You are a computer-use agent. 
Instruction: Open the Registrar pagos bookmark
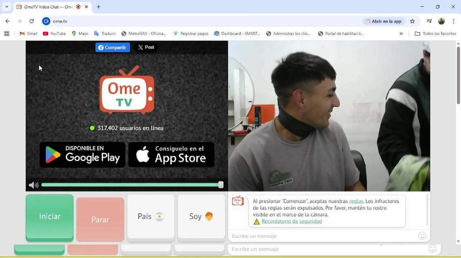click(x=190, y=33)
